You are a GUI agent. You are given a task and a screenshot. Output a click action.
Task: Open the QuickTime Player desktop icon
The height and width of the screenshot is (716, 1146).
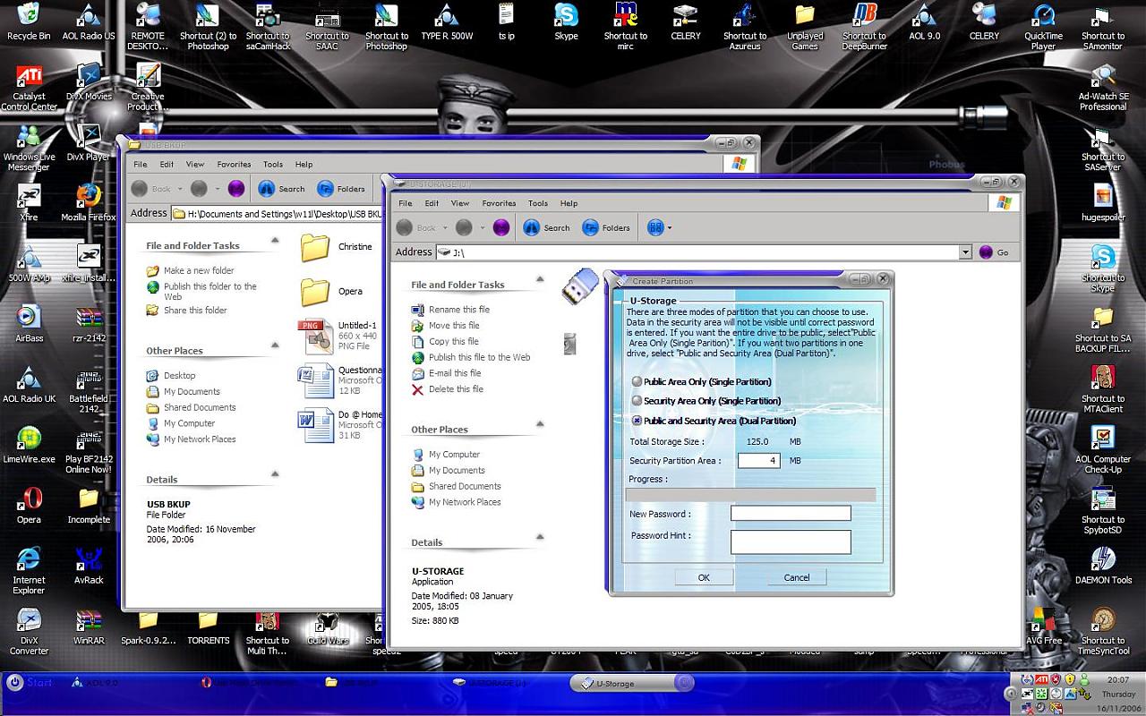click(1043, 27)
